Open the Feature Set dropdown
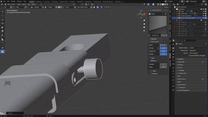 point(198,50)
